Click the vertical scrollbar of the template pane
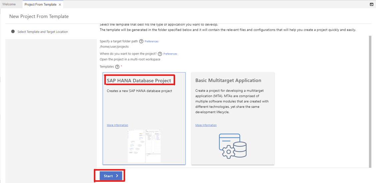Image resolution: width=376 pixels, height=183 pixels. 370,102
